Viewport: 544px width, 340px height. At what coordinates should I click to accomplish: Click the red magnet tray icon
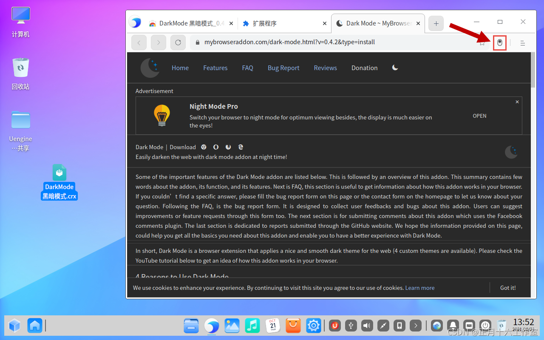(x=335, y=326)
